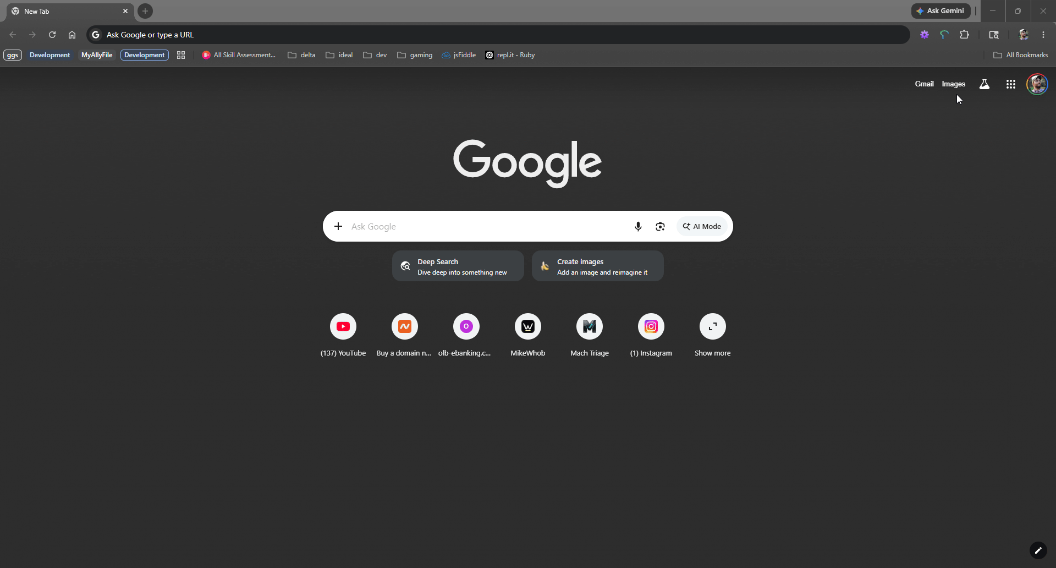Open the purple gear extension icon
This screenshot has height=568, width=1056.
[x=925, y=35]
